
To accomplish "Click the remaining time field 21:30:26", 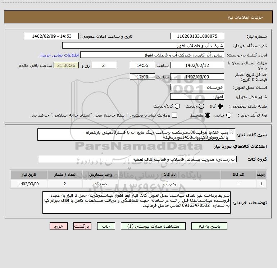I will pyautogui.click(x=66, y=65).
